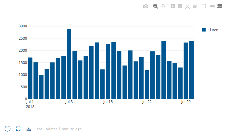The width and height of the screenshot is (225, 136).
Task: Reset axes with the home icon
Action: [x=195, y=6]
